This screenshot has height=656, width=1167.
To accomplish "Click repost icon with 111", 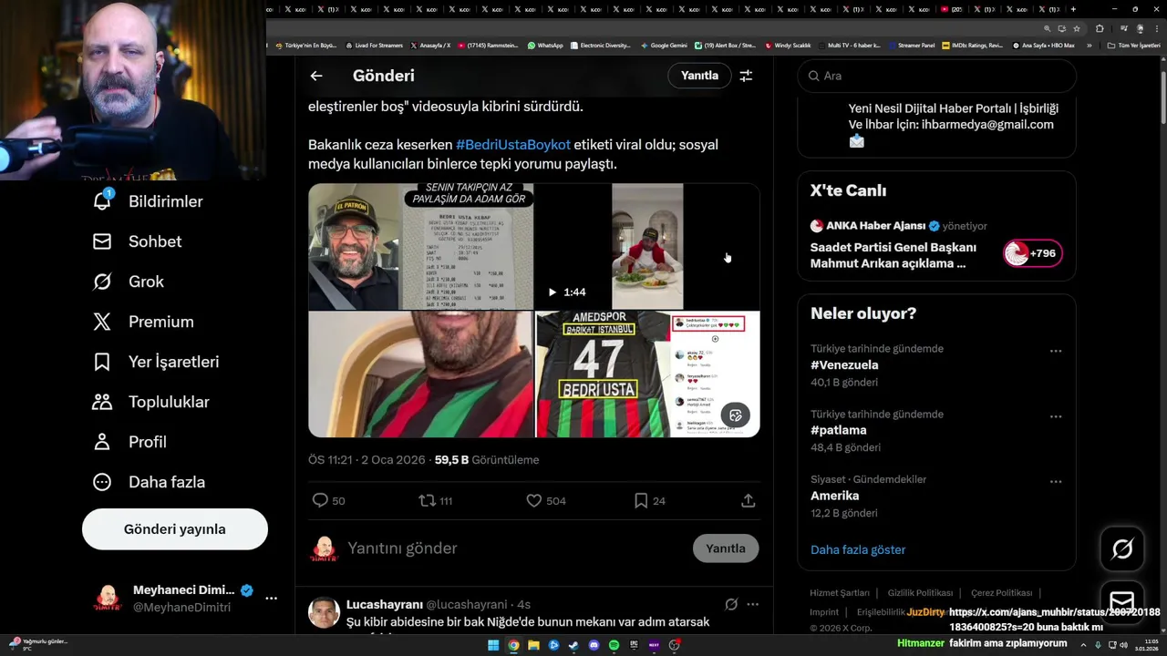I will tap(435, 500).
